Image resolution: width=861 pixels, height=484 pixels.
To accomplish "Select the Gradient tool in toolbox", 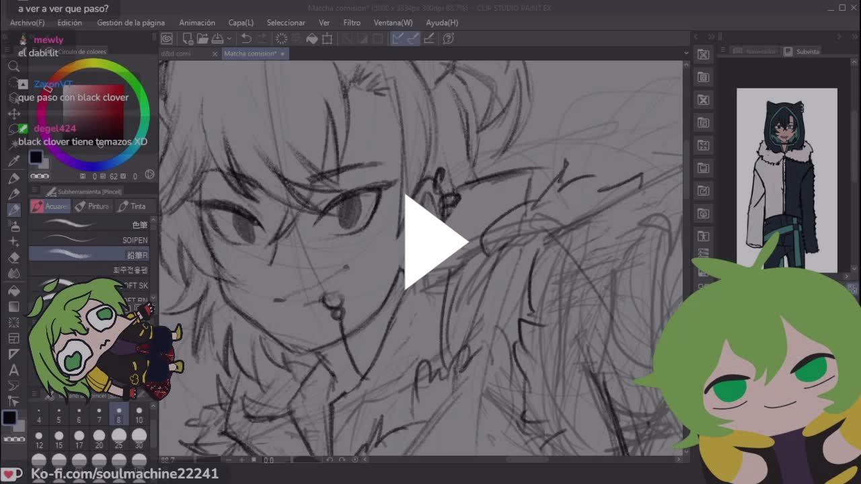I will 13,307.
